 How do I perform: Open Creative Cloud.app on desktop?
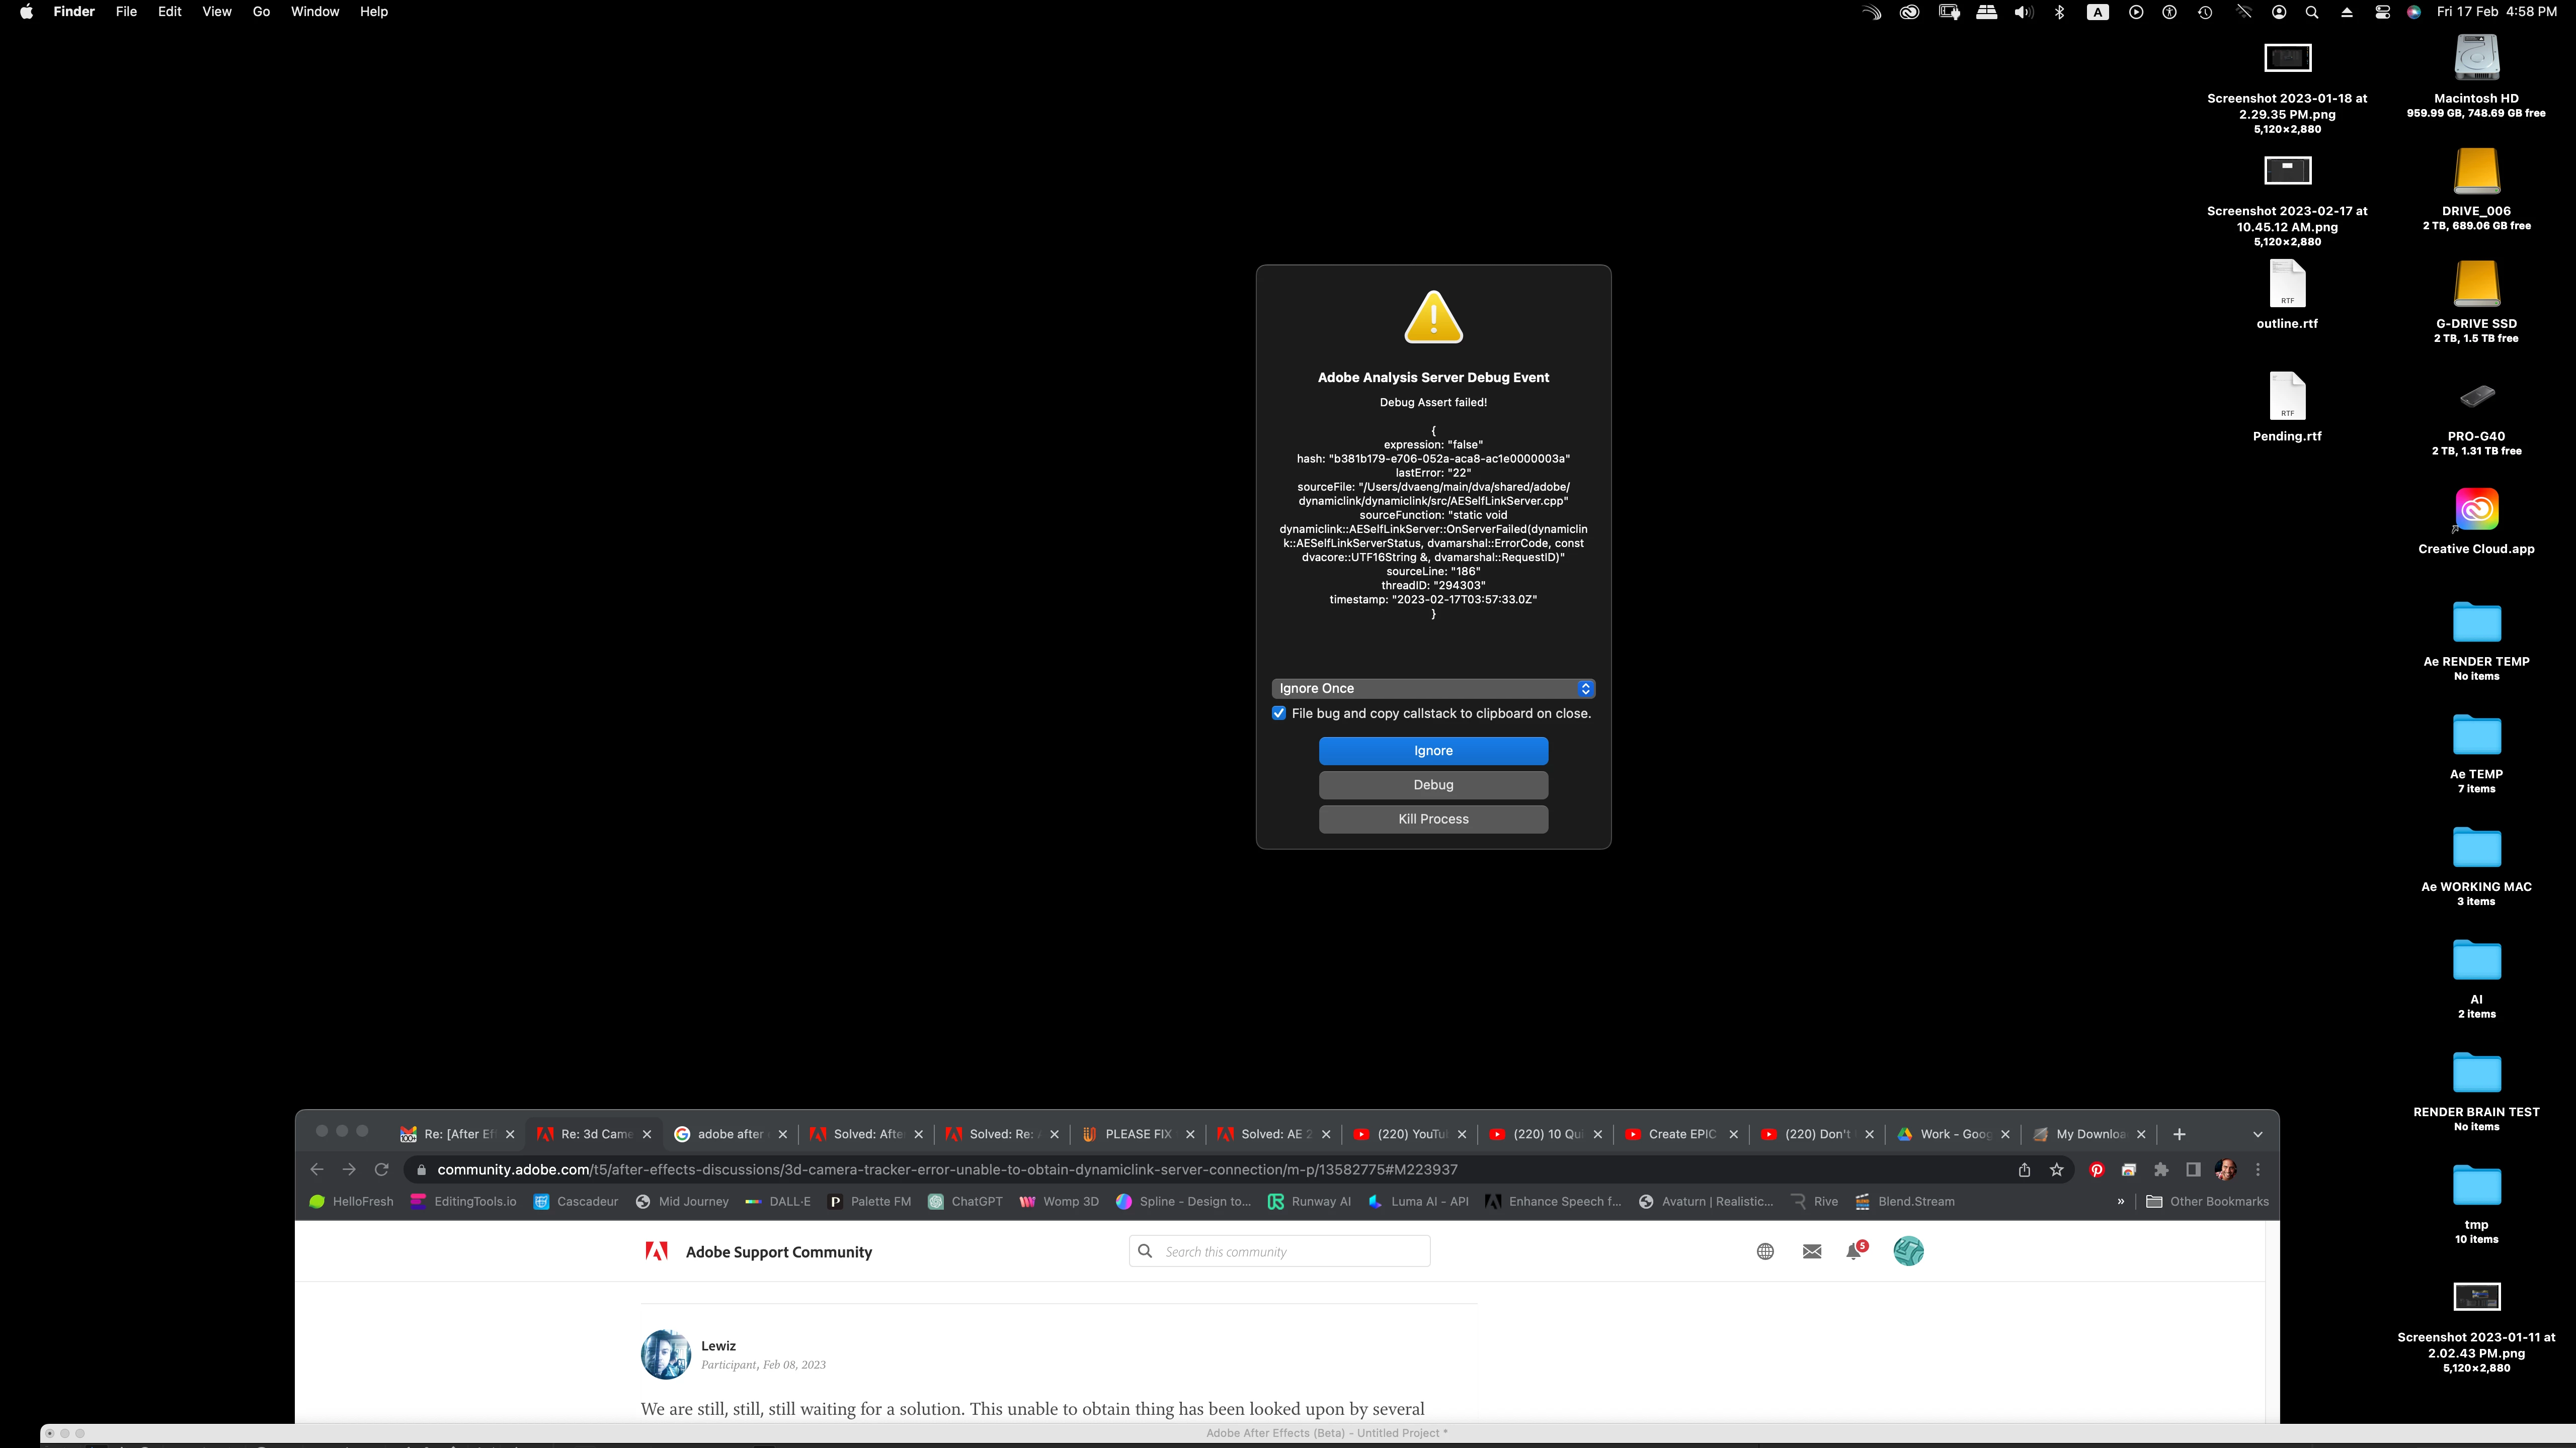[x=2476, y=511]
